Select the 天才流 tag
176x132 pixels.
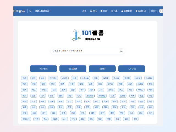click(116, 78)
